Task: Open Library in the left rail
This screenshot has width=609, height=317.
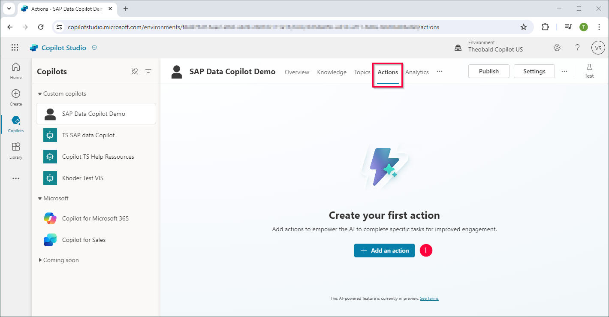Action: pos(16,151)
